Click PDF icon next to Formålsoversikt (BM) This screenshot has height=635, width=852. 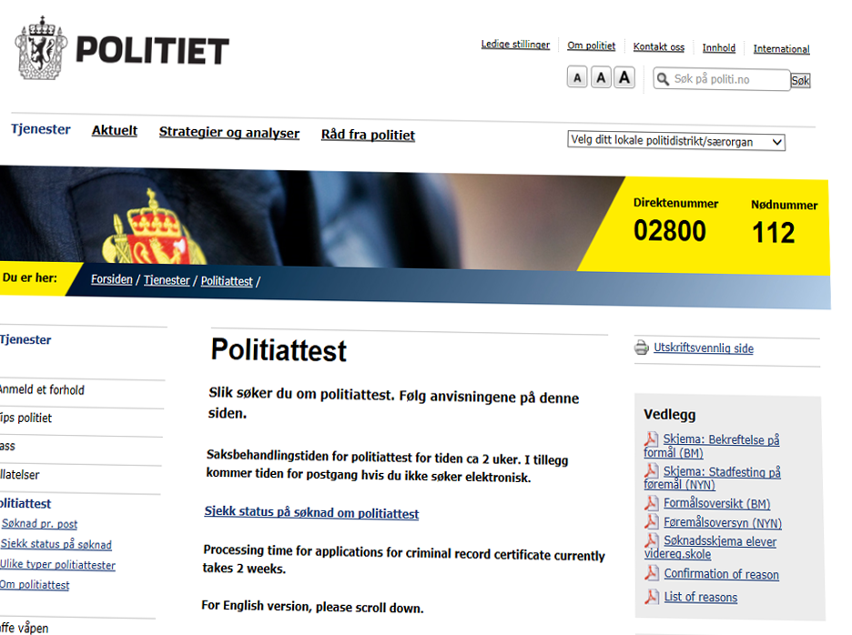click(651, 503)
